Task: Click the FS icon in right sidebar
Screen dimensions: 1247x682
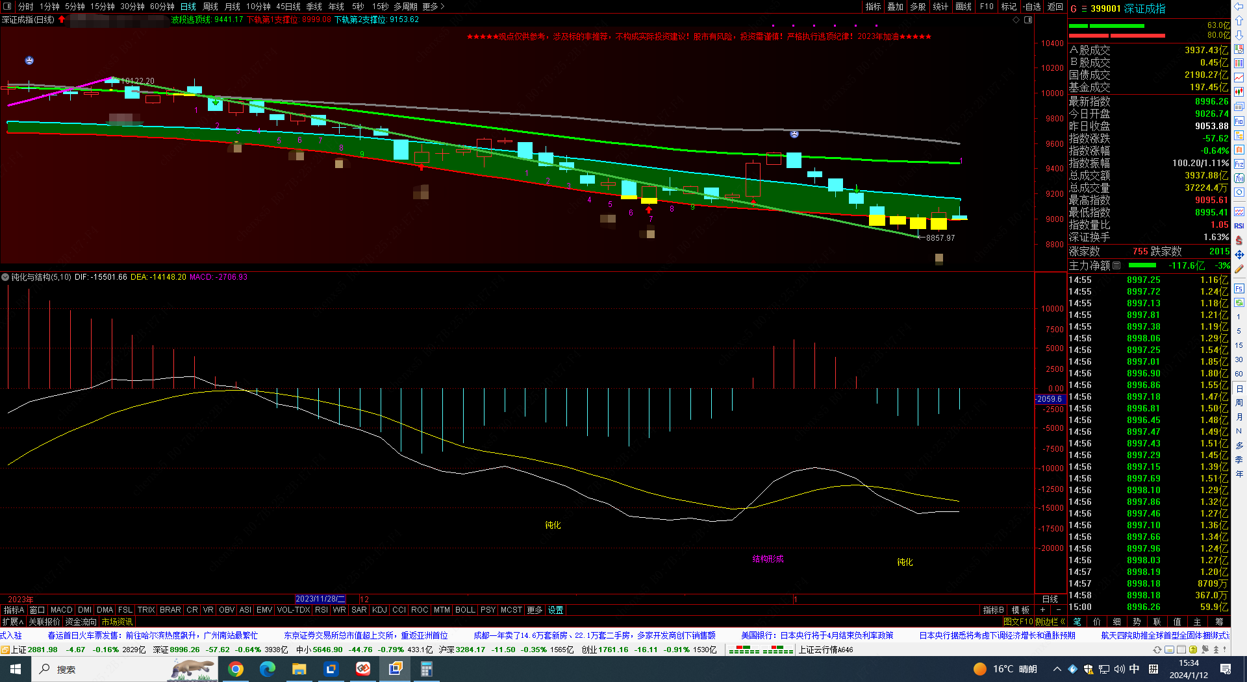Action: point(1239,288)
